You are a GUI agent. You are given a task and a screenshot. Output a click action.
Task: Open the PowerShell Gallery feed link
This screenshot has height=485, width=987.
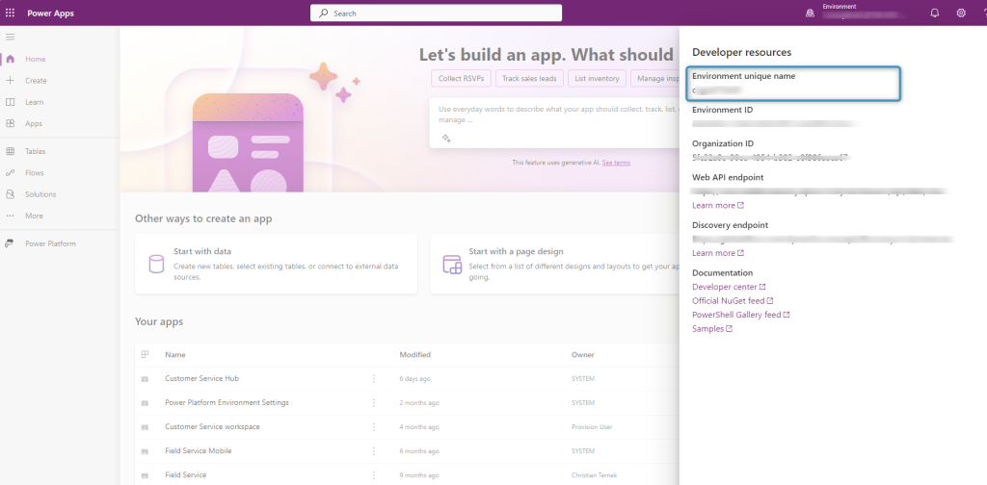point(741,315)
